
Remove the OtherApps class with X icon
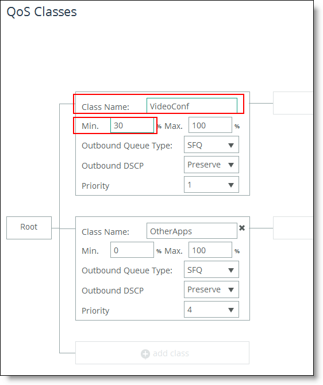[242, 228]
